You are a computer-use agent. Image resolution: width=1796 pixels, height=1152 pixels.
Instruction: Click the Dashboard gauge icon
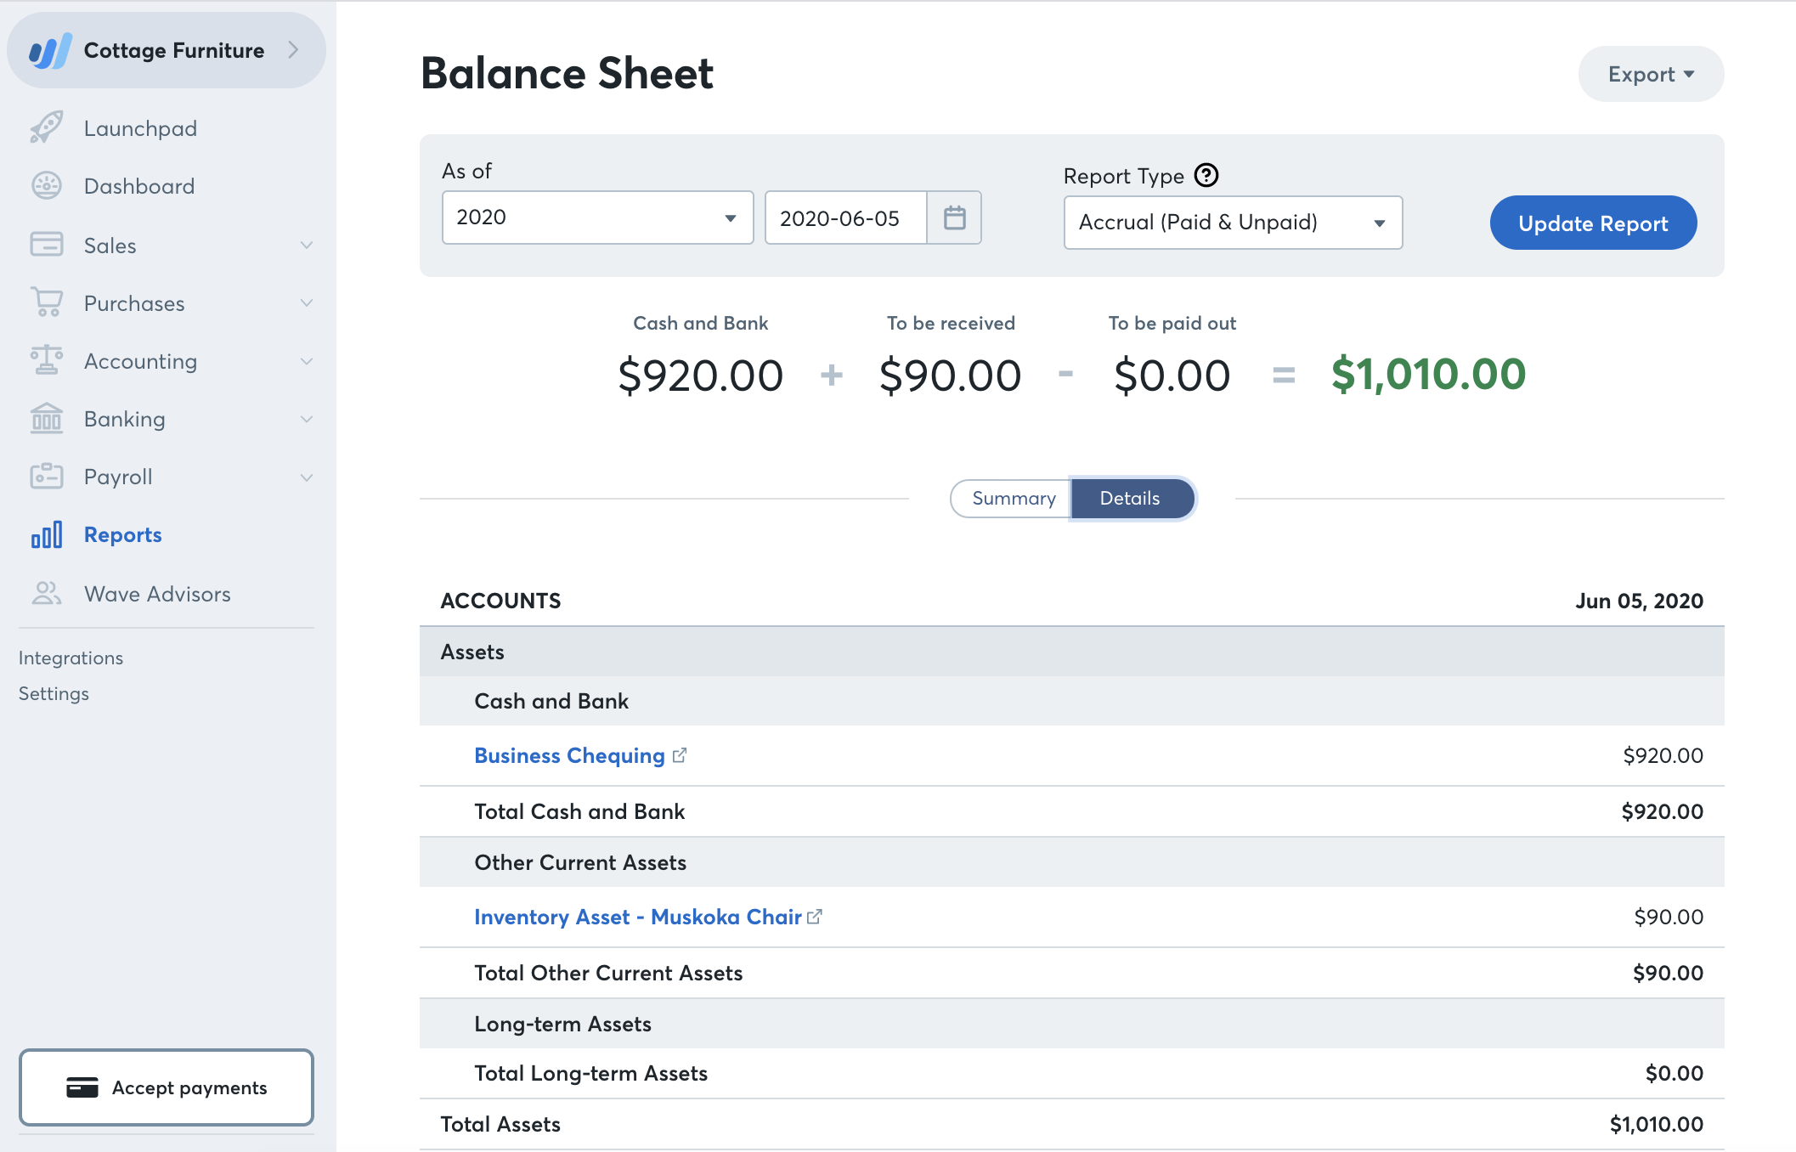[47, 185]
